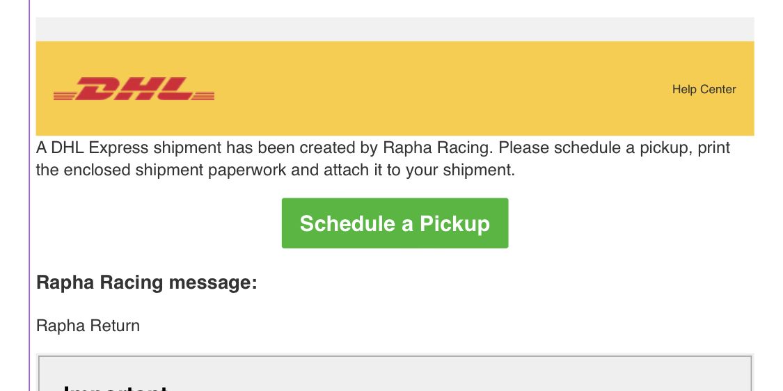Click the partially visible "Important" heading

point(116,386)
